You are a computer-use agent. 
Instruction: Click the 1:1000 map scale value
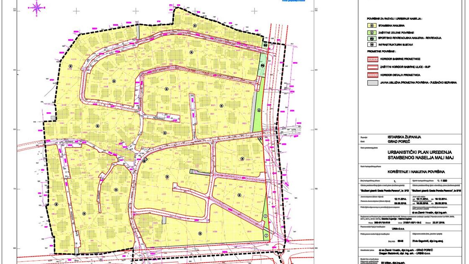tap(441, 181)
